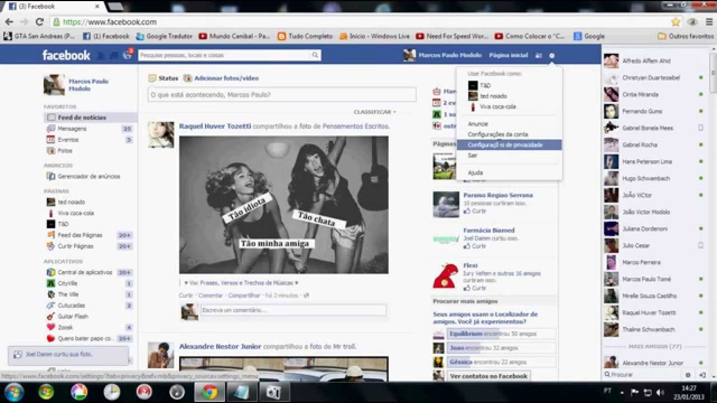
Task: Click Curtir for the Farmácia Biamed page
Action: tap(475, 246)
